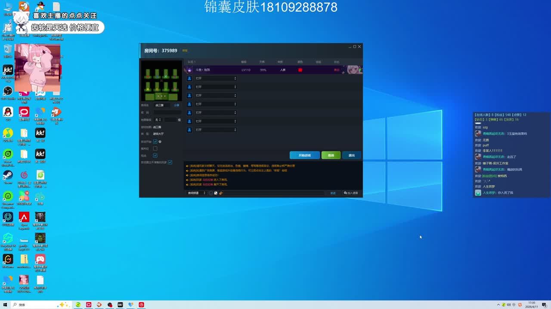Enable the unchecked referee slot checkbox
551x309 pixels.
tap(155, 148)
